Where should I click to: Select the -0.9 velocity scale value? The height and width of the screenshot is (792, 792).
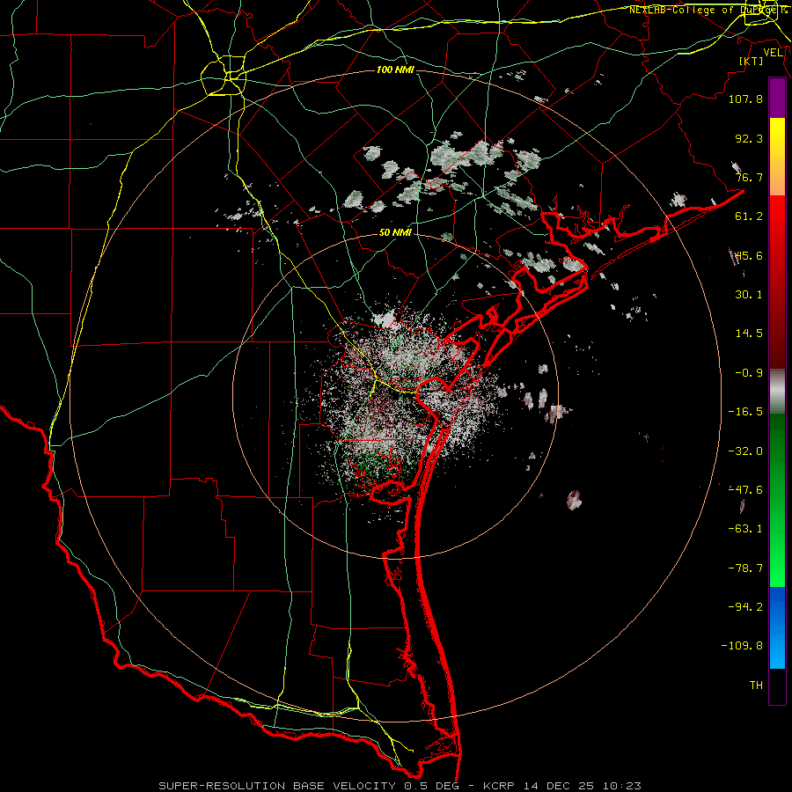[749, 373]
